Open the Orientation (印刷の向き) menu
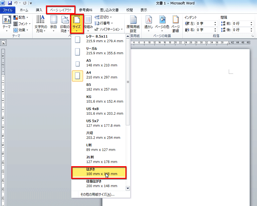Viewport: 257px width, 206px height. pos(65,23)
